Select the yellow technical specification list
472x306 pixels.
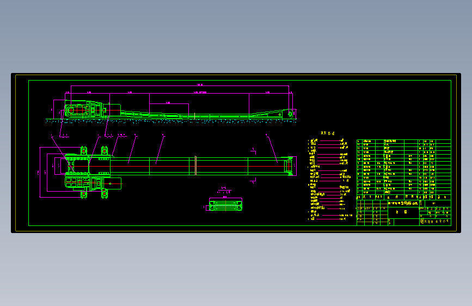click(330, 180)
